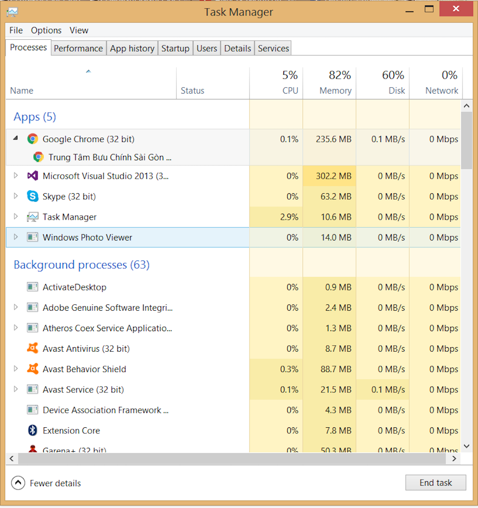
Task: Select the Extension Core Bluetooth icon
Action: 32,430
